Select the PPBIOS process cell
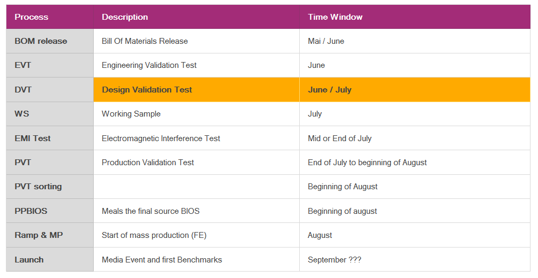The image size is (538, 278). click(x=31, y=211)
